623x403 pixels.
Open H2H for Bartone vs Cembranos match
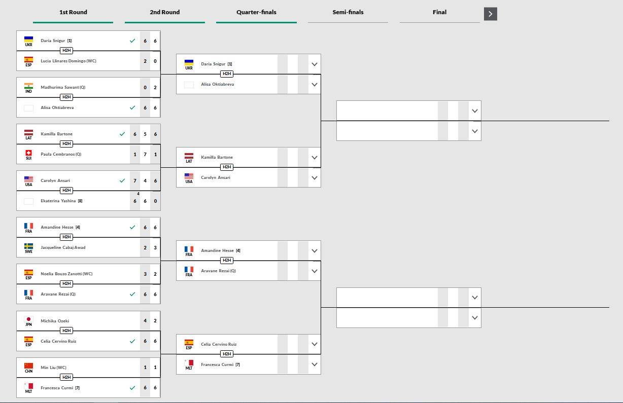click(x=66, y=144)
